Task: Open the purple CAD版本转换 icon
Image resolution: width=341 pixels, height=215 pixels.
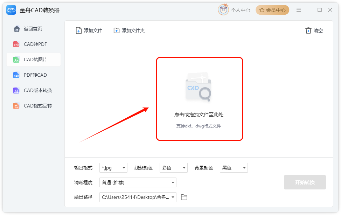Action: [x=16, y=90]
